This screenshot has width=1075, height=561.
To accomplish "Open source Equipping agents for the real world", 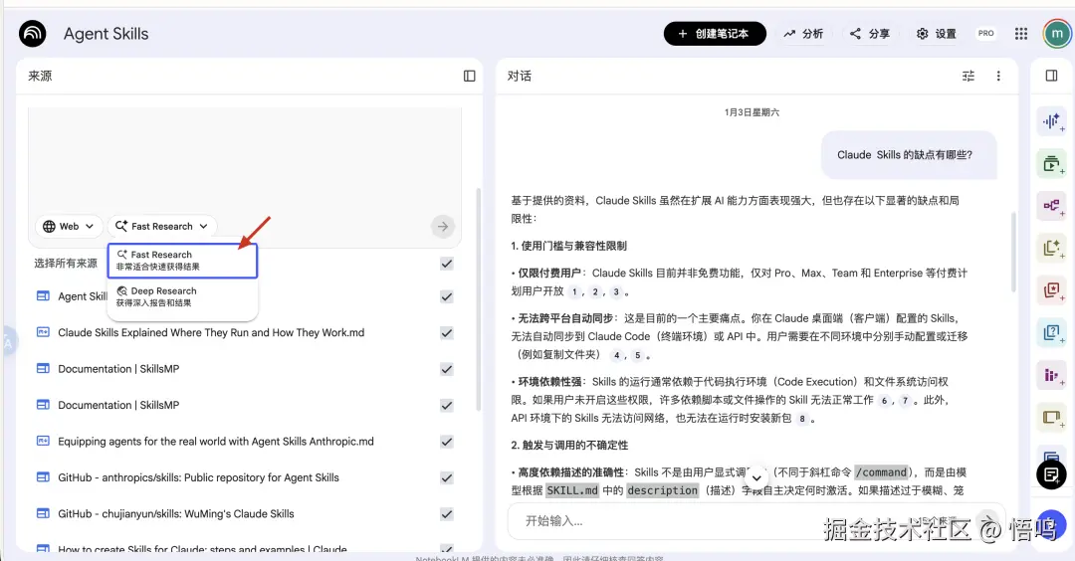I will pyautogui.click(x=216, y=441).
